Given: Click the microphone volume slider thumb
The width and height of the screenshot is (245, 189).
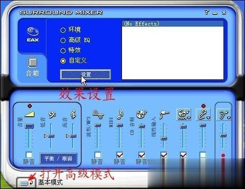Looking at the screenshot, I should click(203, 125).
